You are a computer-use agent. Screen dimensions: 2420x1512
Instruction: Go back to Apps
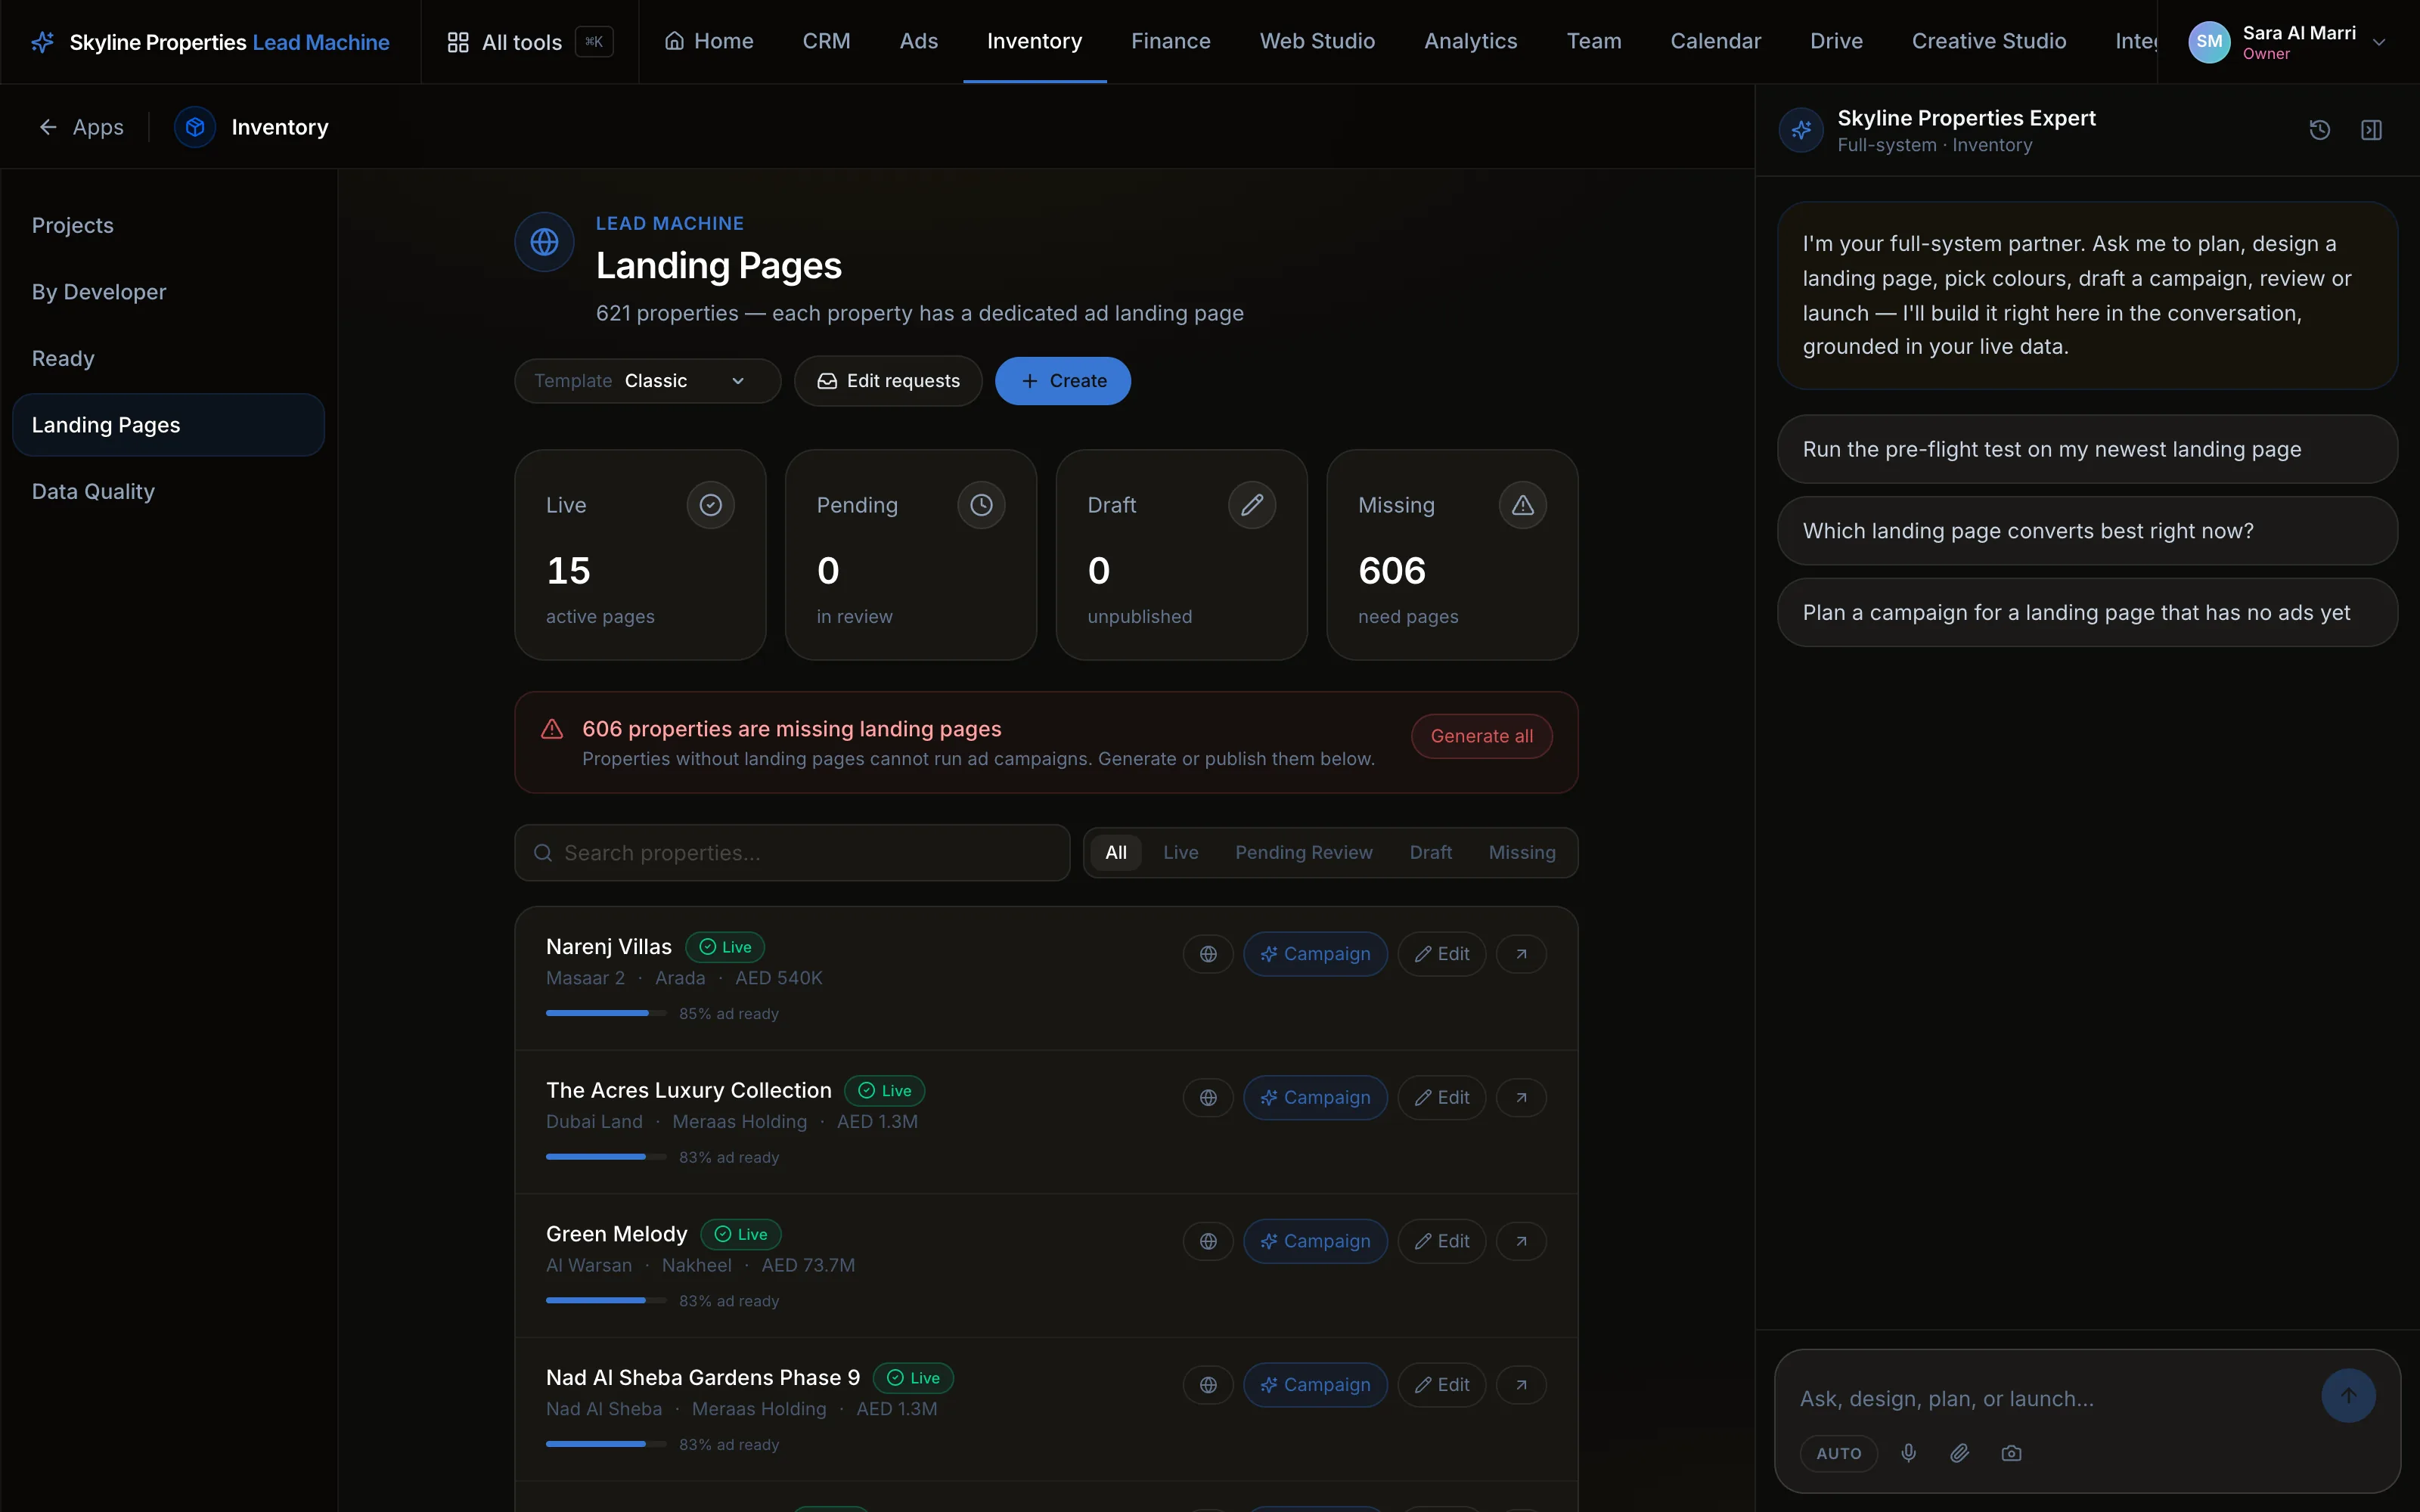pyautogui.click(x=82, y=127)
